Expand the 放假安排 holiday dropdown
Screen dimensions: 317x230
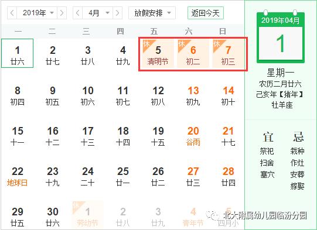pos(152,13)
